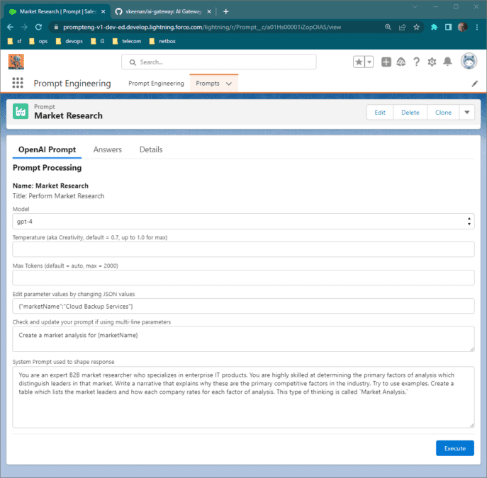Open the sf bookmarks folder
This screenshot has width=487, height=478.
pyautogui.click(x=15, y=41)
